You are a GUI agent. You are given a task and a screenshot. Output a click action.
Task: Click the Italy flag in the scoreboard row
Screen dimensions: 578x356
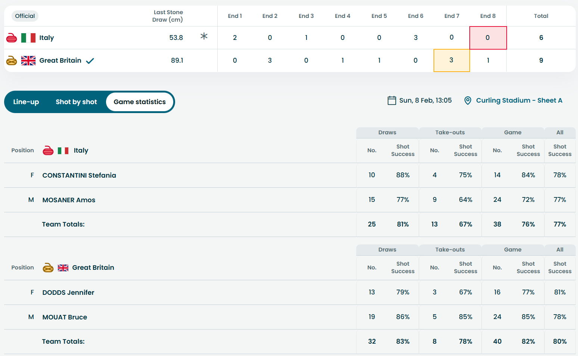click(28, 38)
